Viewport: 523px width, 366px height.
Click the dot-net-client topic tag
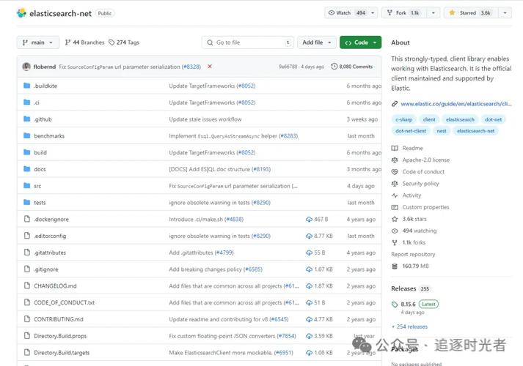pos(411,131)
